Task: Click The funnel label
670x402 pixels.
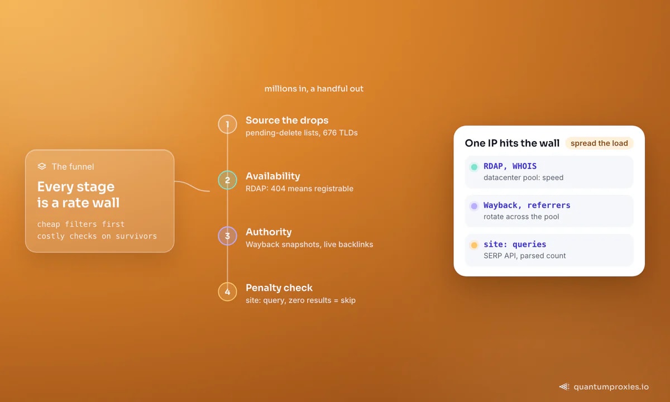Action: pyautogui.click(x=73, y=166)
